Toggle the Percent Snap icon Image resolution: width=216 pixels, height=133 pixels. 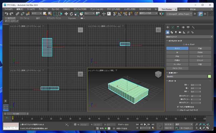[x=125, y=14]
